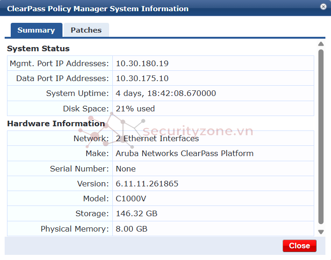Image resolution: width=331 pixels, height=260 pixels.
Task: Click the Storage label
Action: 92,213
